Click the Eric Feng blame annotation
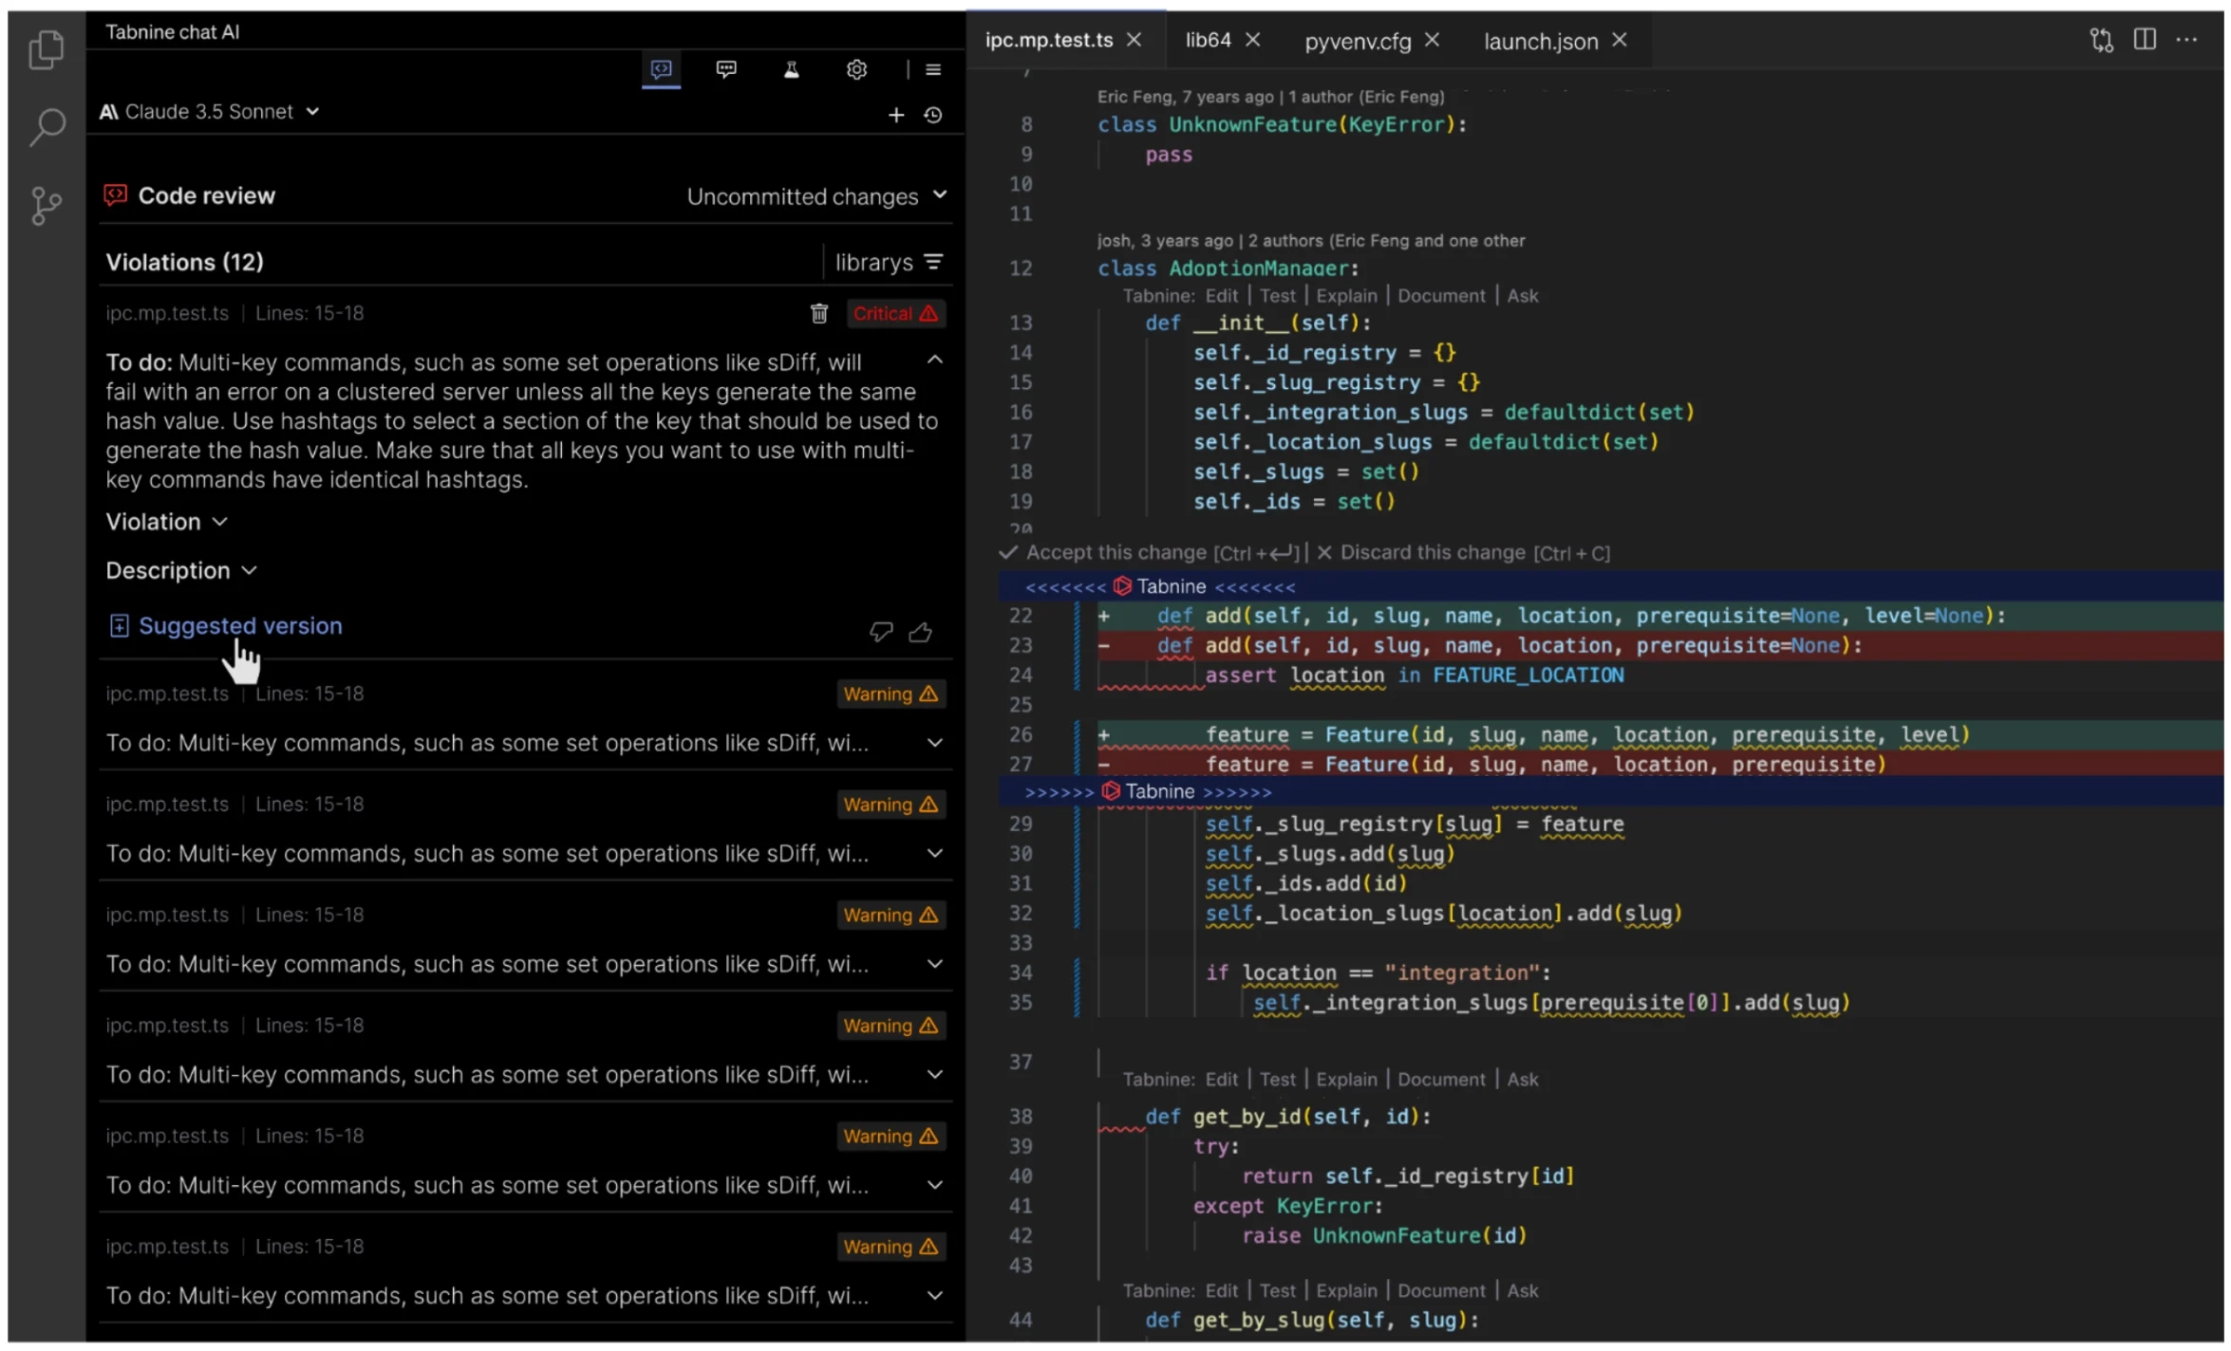 click(x=1270, y=97)
